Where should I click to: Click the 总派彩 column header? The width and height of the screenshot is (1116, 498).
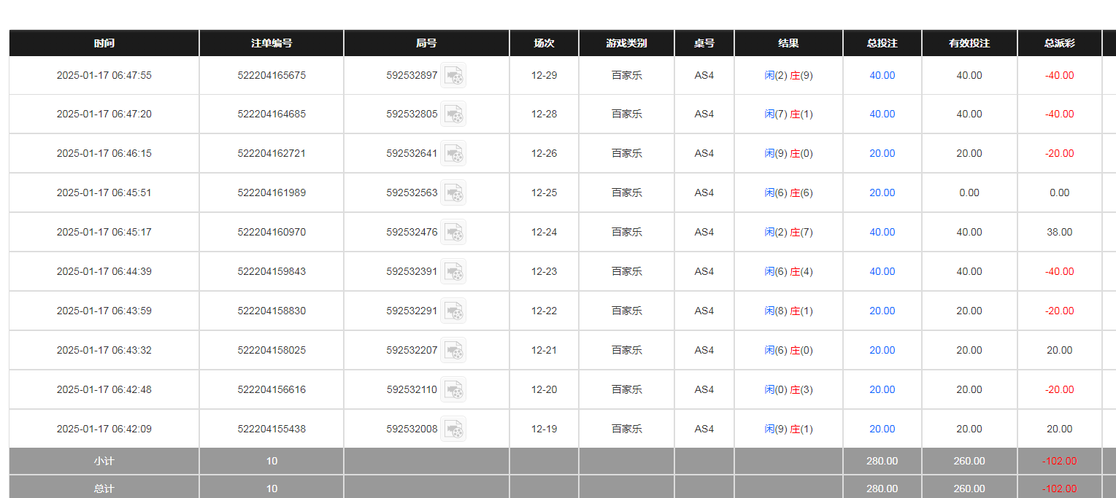(x=1059, y=43)
